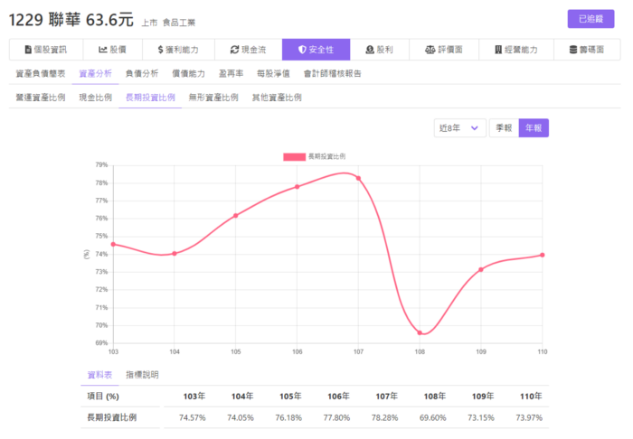
Task: Click the 69.60% table value
Action: click(x=433, y=417)
